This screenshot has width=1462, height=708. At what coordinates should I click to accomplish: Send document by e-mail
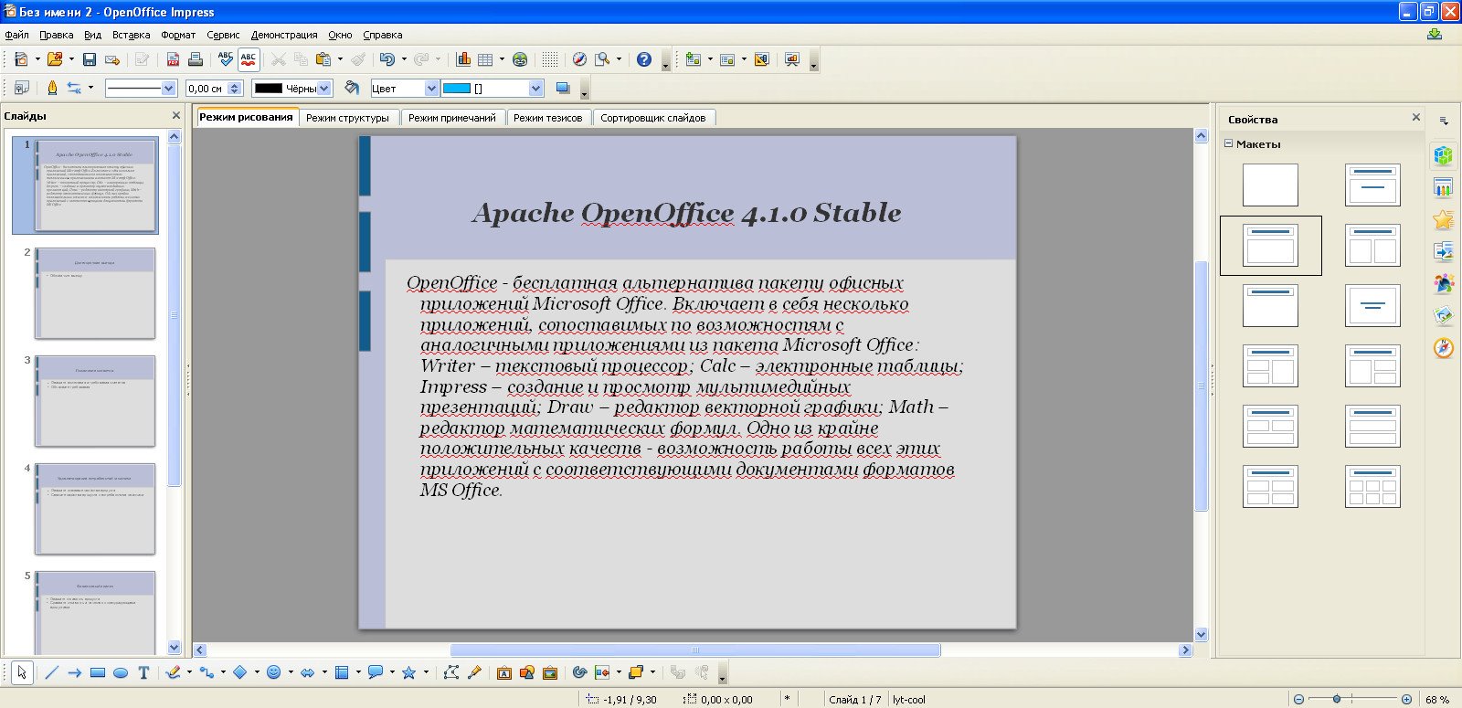112,59
